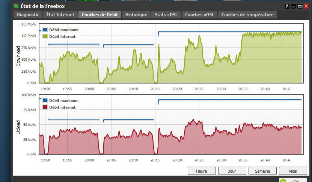This screenshot has width=312, height=182.
Task: Click the 20:45 label under Upload chart
Action: (x=287, y=160)
